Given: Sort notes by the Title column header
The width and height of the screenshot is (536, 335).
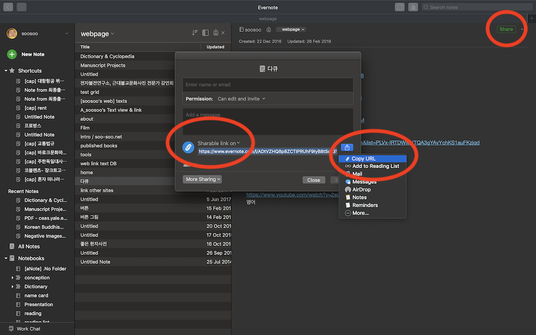Looking at the screenshot, I should [85, 47].
